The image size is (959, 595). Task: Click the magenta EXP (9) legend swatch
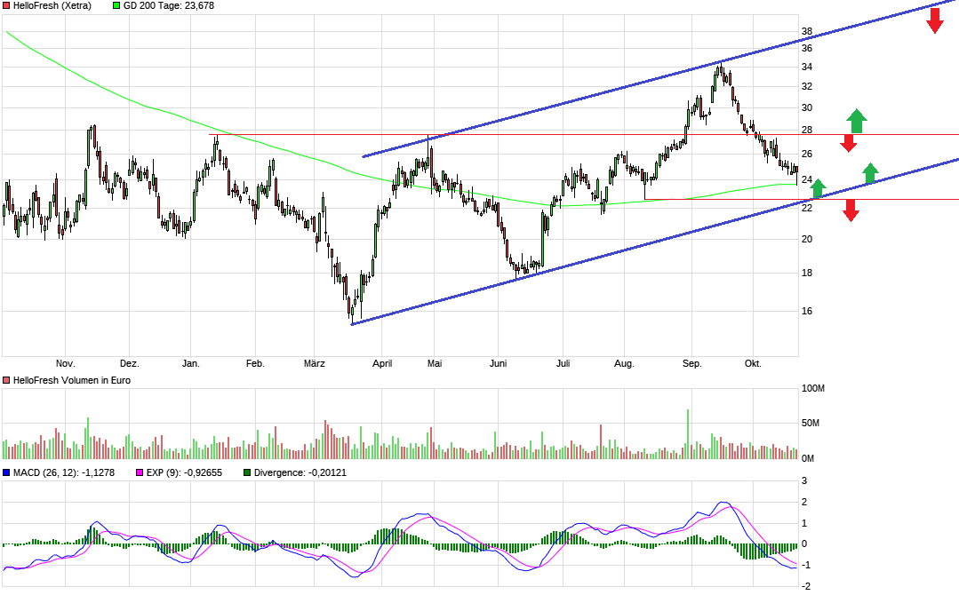click(140, 472)
